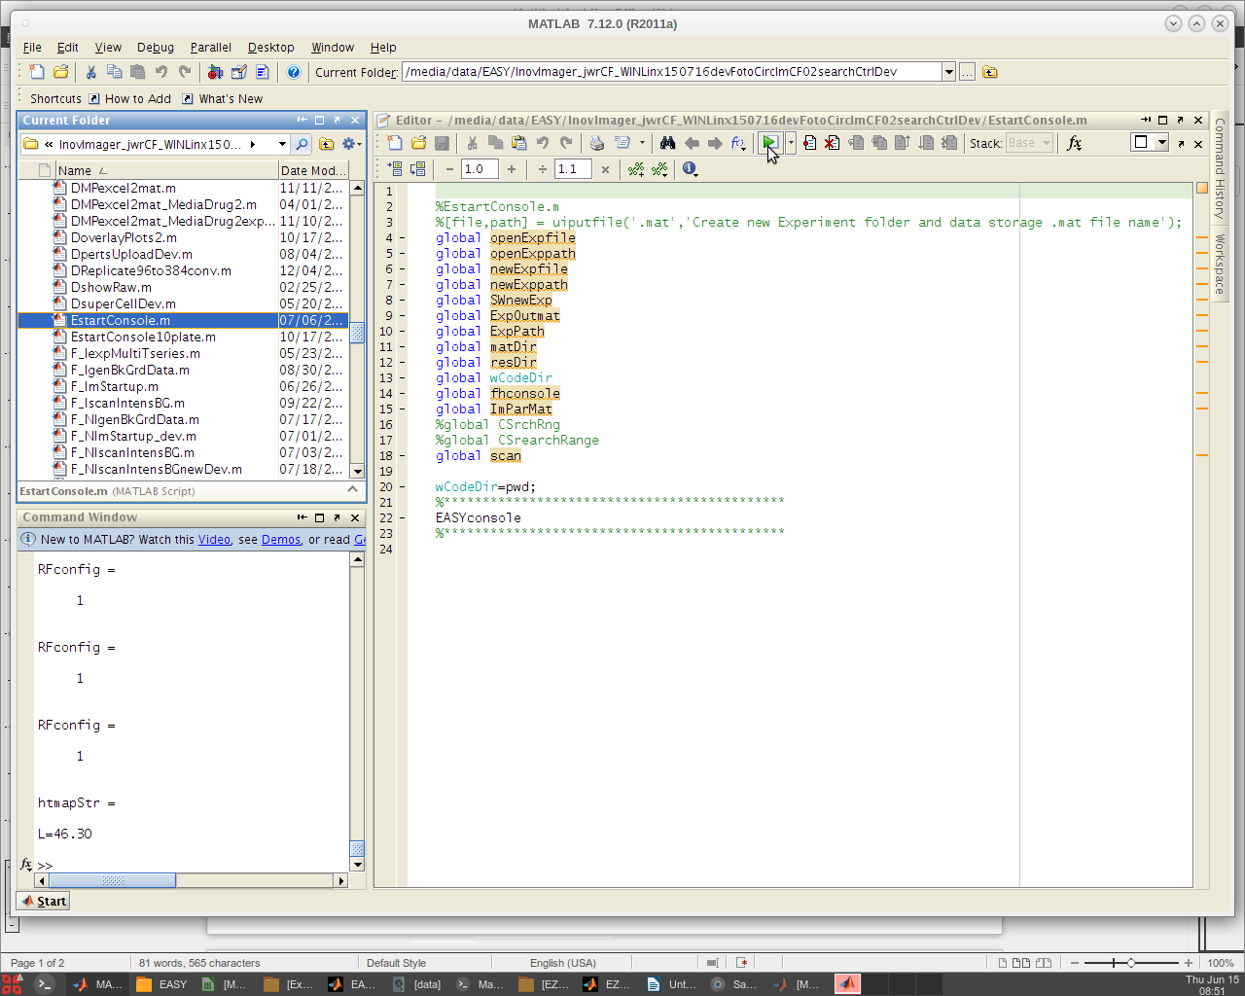This screenshot has width=1245, height=996.
Task: Select EstartConsole10plate.m in file list
Action: point(143,337)
